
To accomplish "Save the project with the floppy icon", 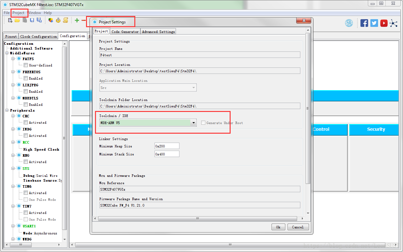I will (32, 20).
